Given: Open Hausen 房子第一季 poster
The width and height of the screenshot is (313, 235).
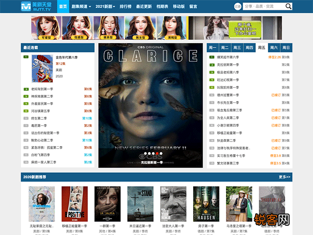Looking at the screenshot, I should coord(206,204).
